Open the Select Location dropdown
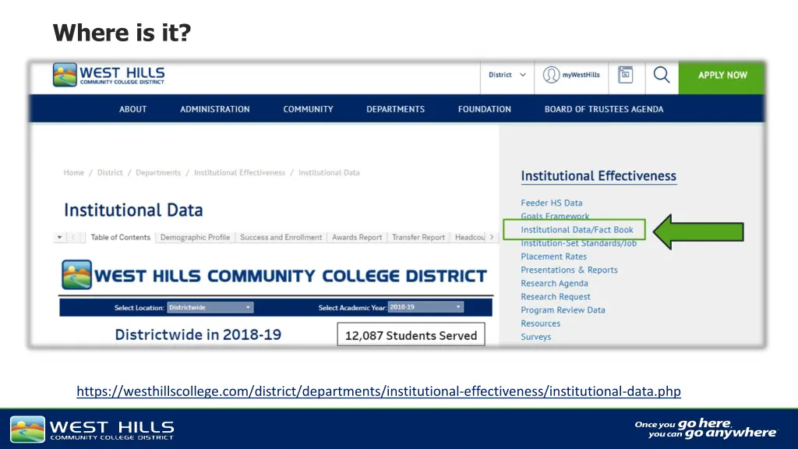This screenshot has width=798, height=449. (210, 307)
